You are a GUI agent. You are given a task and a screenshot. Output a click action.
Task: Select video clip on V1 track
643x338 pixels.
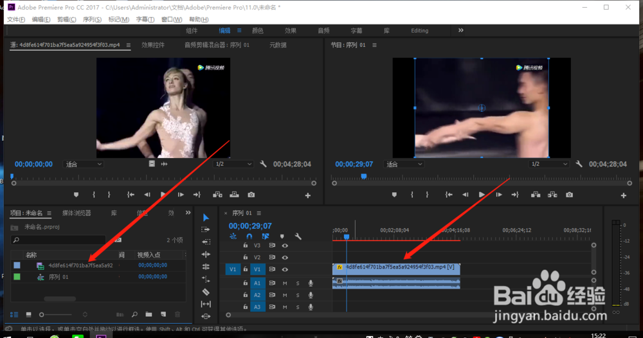(x=396, y=269)
